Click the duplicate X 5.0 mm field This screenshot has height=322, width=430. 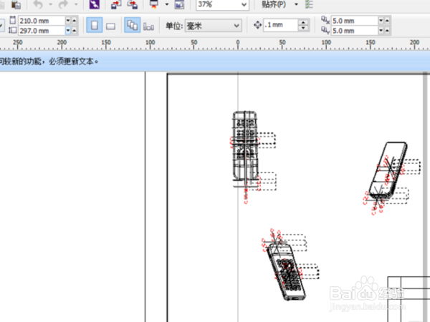[x=355, y=21]
